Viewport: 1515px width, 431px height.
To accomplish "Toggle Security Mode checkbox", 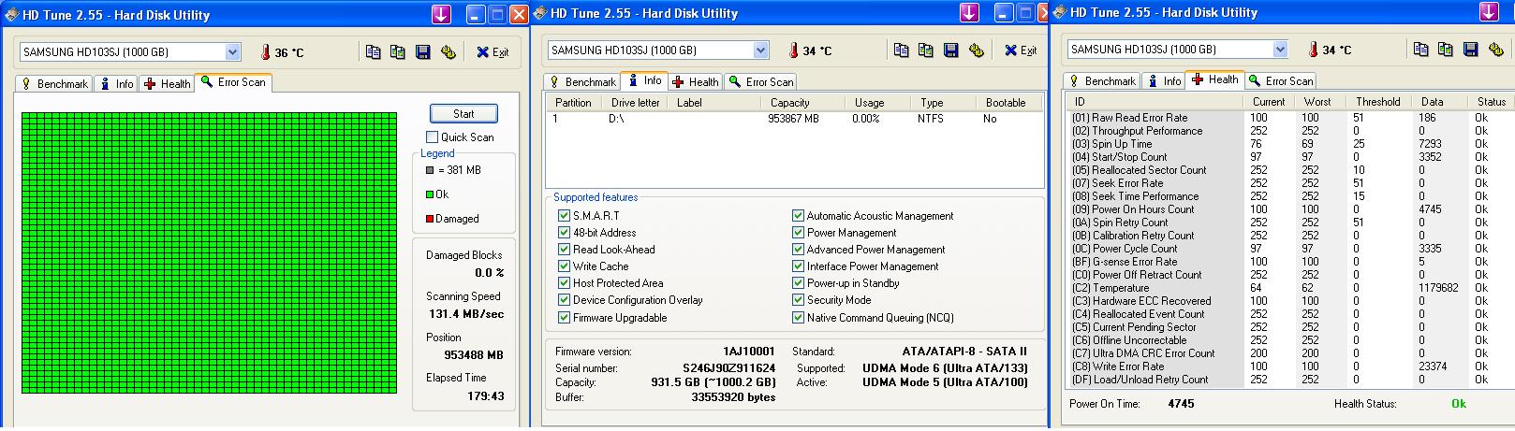I will tap(798, 299).
